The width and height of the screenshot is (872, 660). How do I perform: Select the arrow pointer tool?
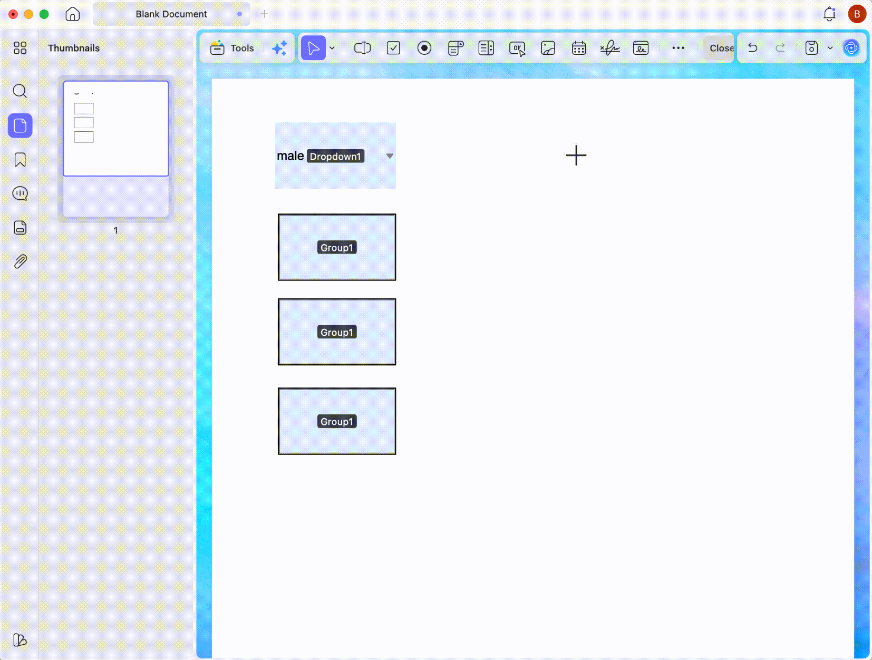pyautogui.click(x=313, y=48)
